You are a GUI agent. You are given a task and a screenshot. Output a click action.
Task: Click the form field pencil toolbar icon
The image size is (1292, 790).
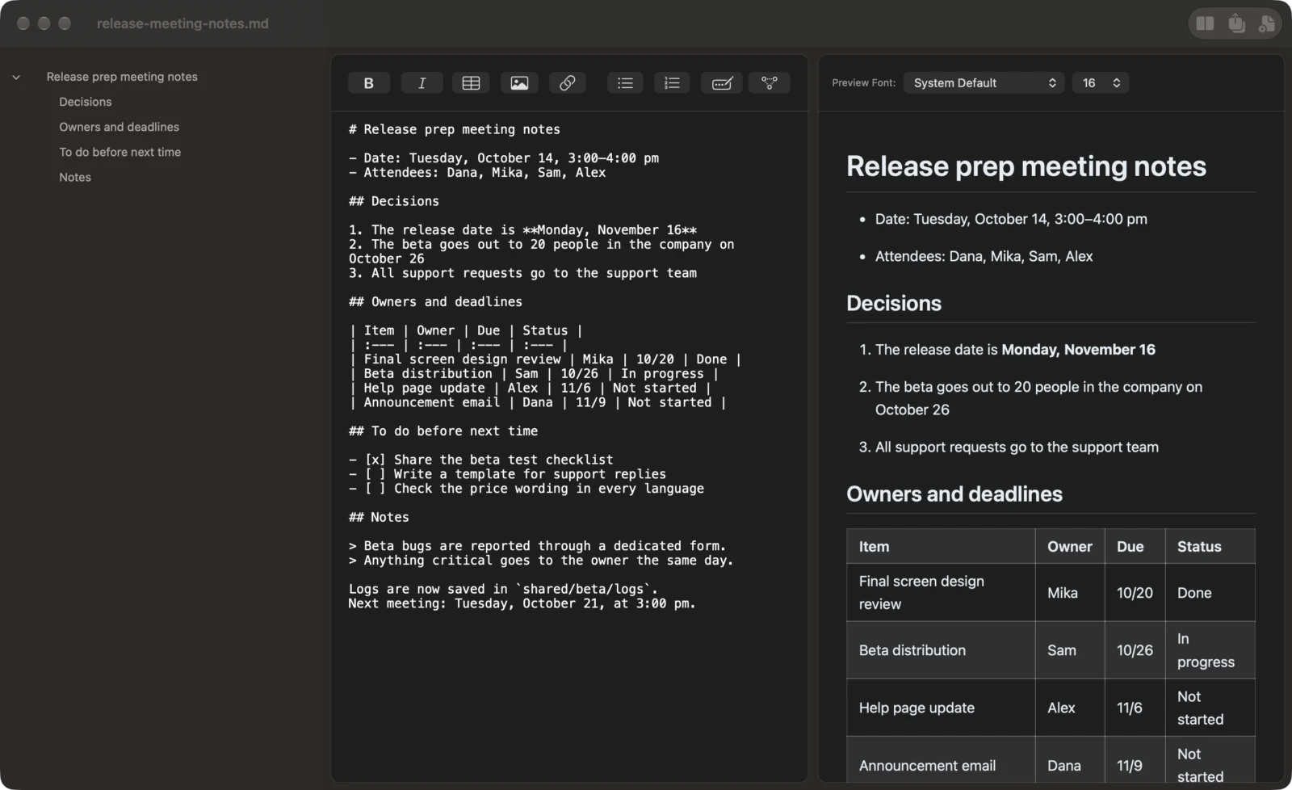click(722, 83)
